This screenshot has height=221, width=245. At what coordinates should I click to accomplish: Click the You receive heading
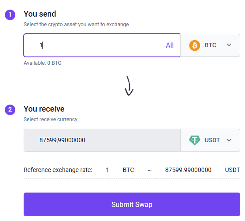point(44,109)
